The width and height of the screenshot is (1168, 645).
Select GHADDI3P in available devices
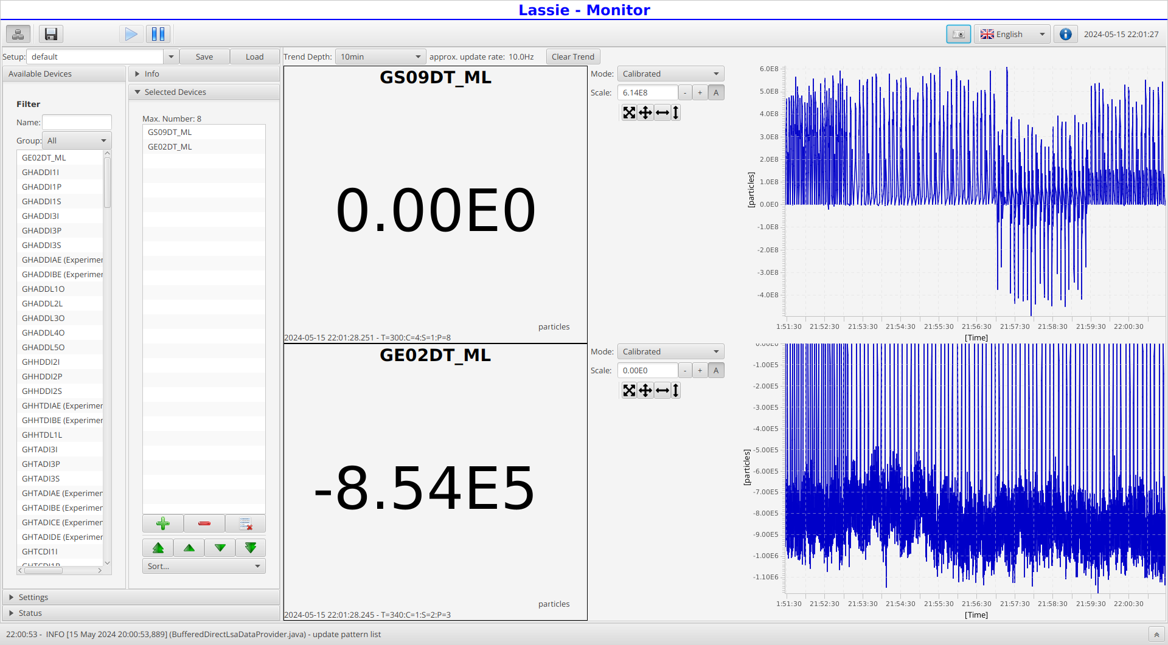coord(60,230)
